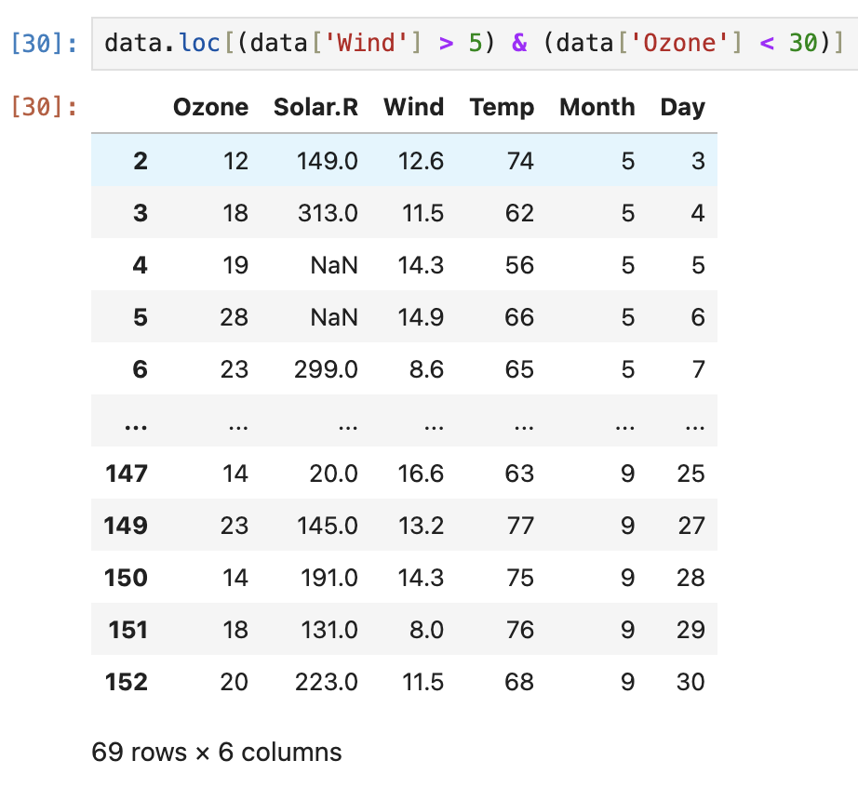Click Day value 30 in row 152
This screenshot has width=858, height=787.
click(x=690, y=682)
